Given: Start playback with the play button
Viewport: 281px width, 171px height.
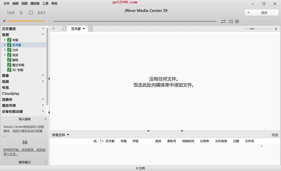Looking at the screenshot, I should tap(21, 13).
